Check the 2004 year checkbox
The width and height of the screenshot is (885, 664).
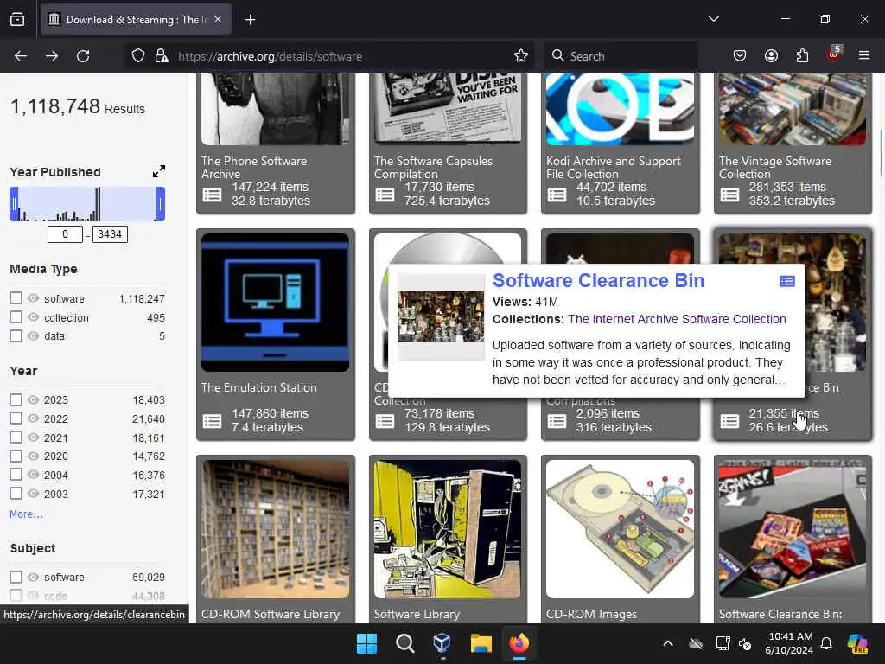point(16,475)
